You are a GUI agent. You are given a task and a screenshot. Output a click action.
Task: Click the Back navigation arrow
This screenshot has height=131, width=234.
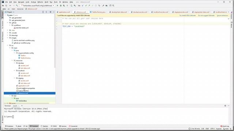point(10,5)
